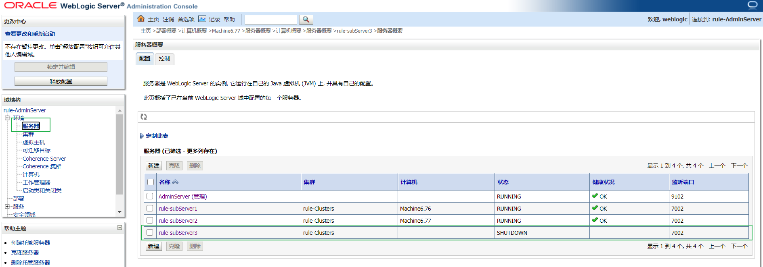The image size is (763, 267).
Task: Collapse the 环境 tree node
Action: pyautogui.click(x=7, y=118)
